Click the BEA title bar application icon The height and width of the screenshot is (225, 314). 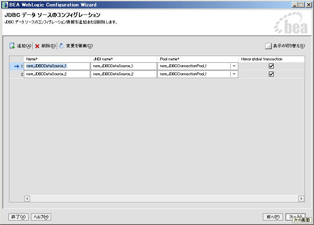[x=5, y=5]
